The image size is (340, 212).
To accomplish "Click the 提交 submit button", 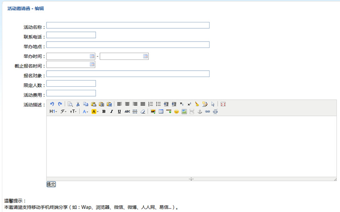I will 51,184.
